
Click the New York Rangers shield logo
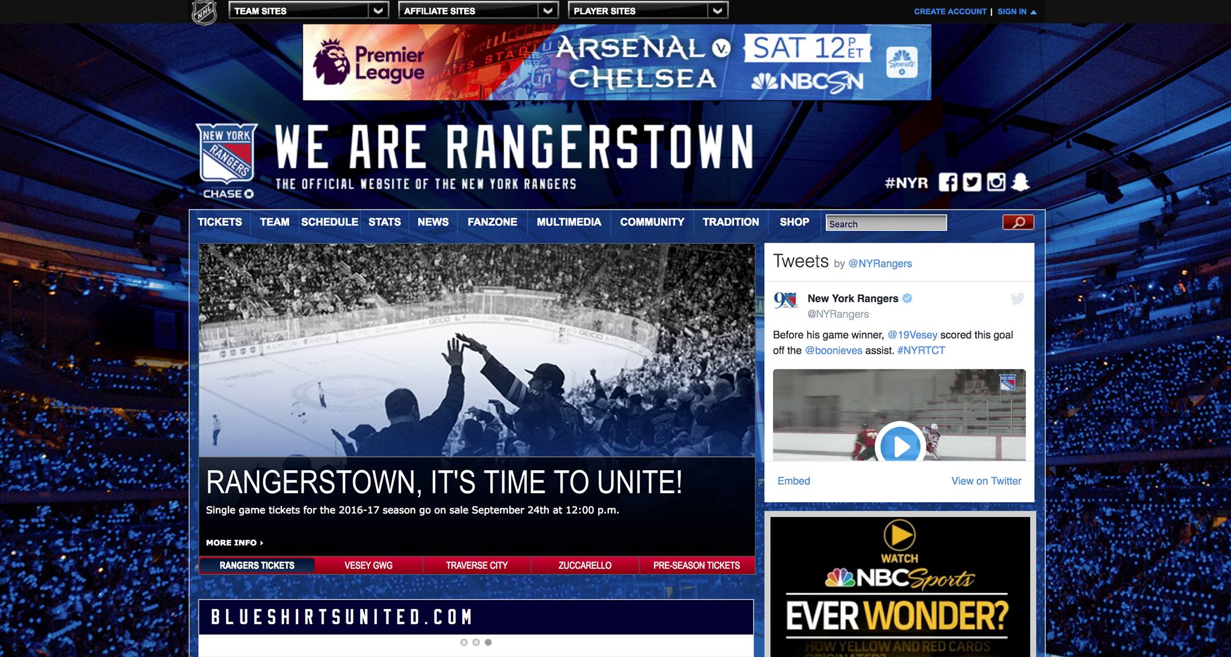(x=227, y=153)
